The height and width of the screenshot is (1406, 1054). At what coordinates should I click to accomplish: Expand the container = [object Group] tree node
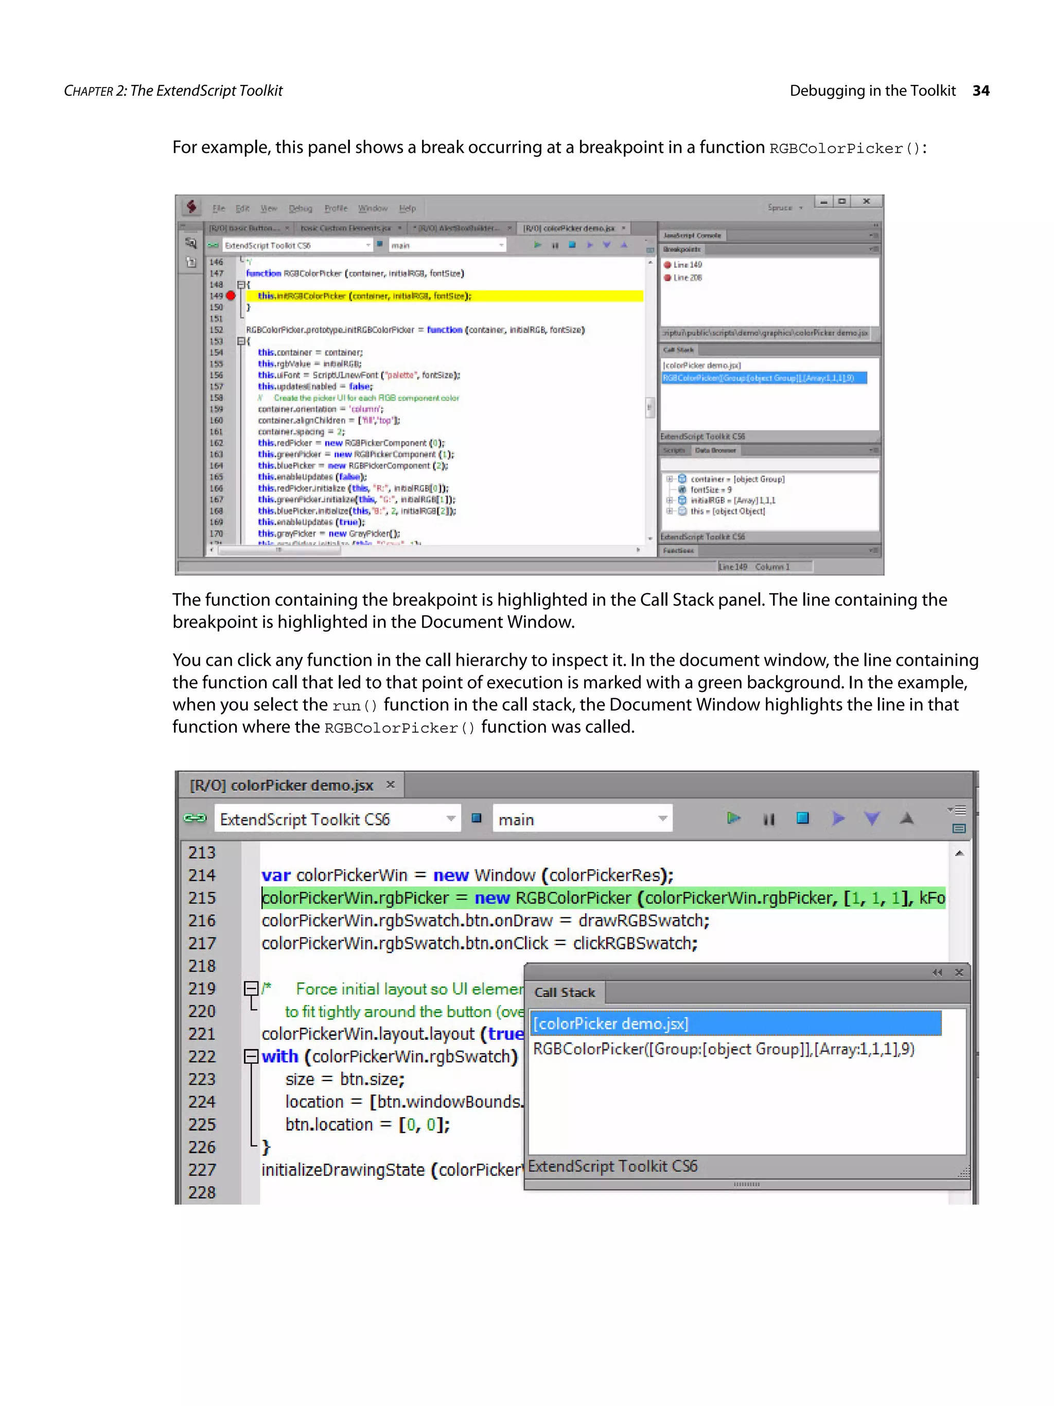tap(670, 479)
